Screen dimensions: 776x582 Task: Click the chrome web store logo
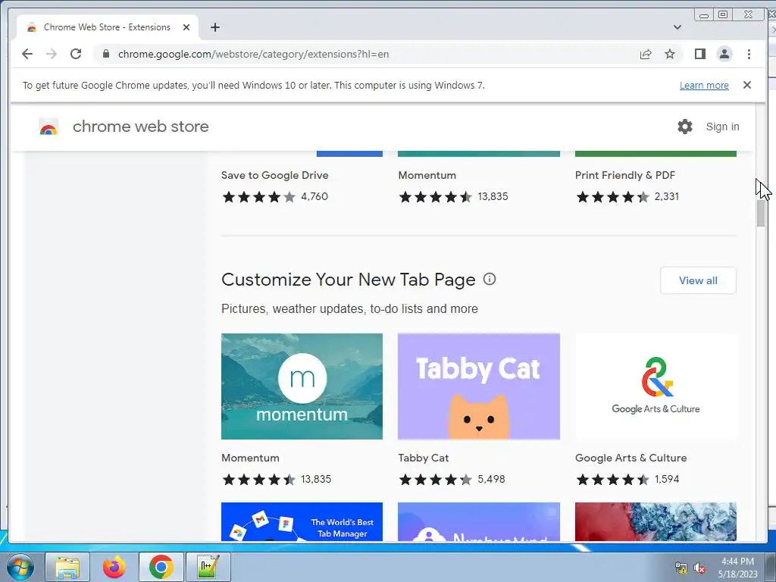(48, 127)
